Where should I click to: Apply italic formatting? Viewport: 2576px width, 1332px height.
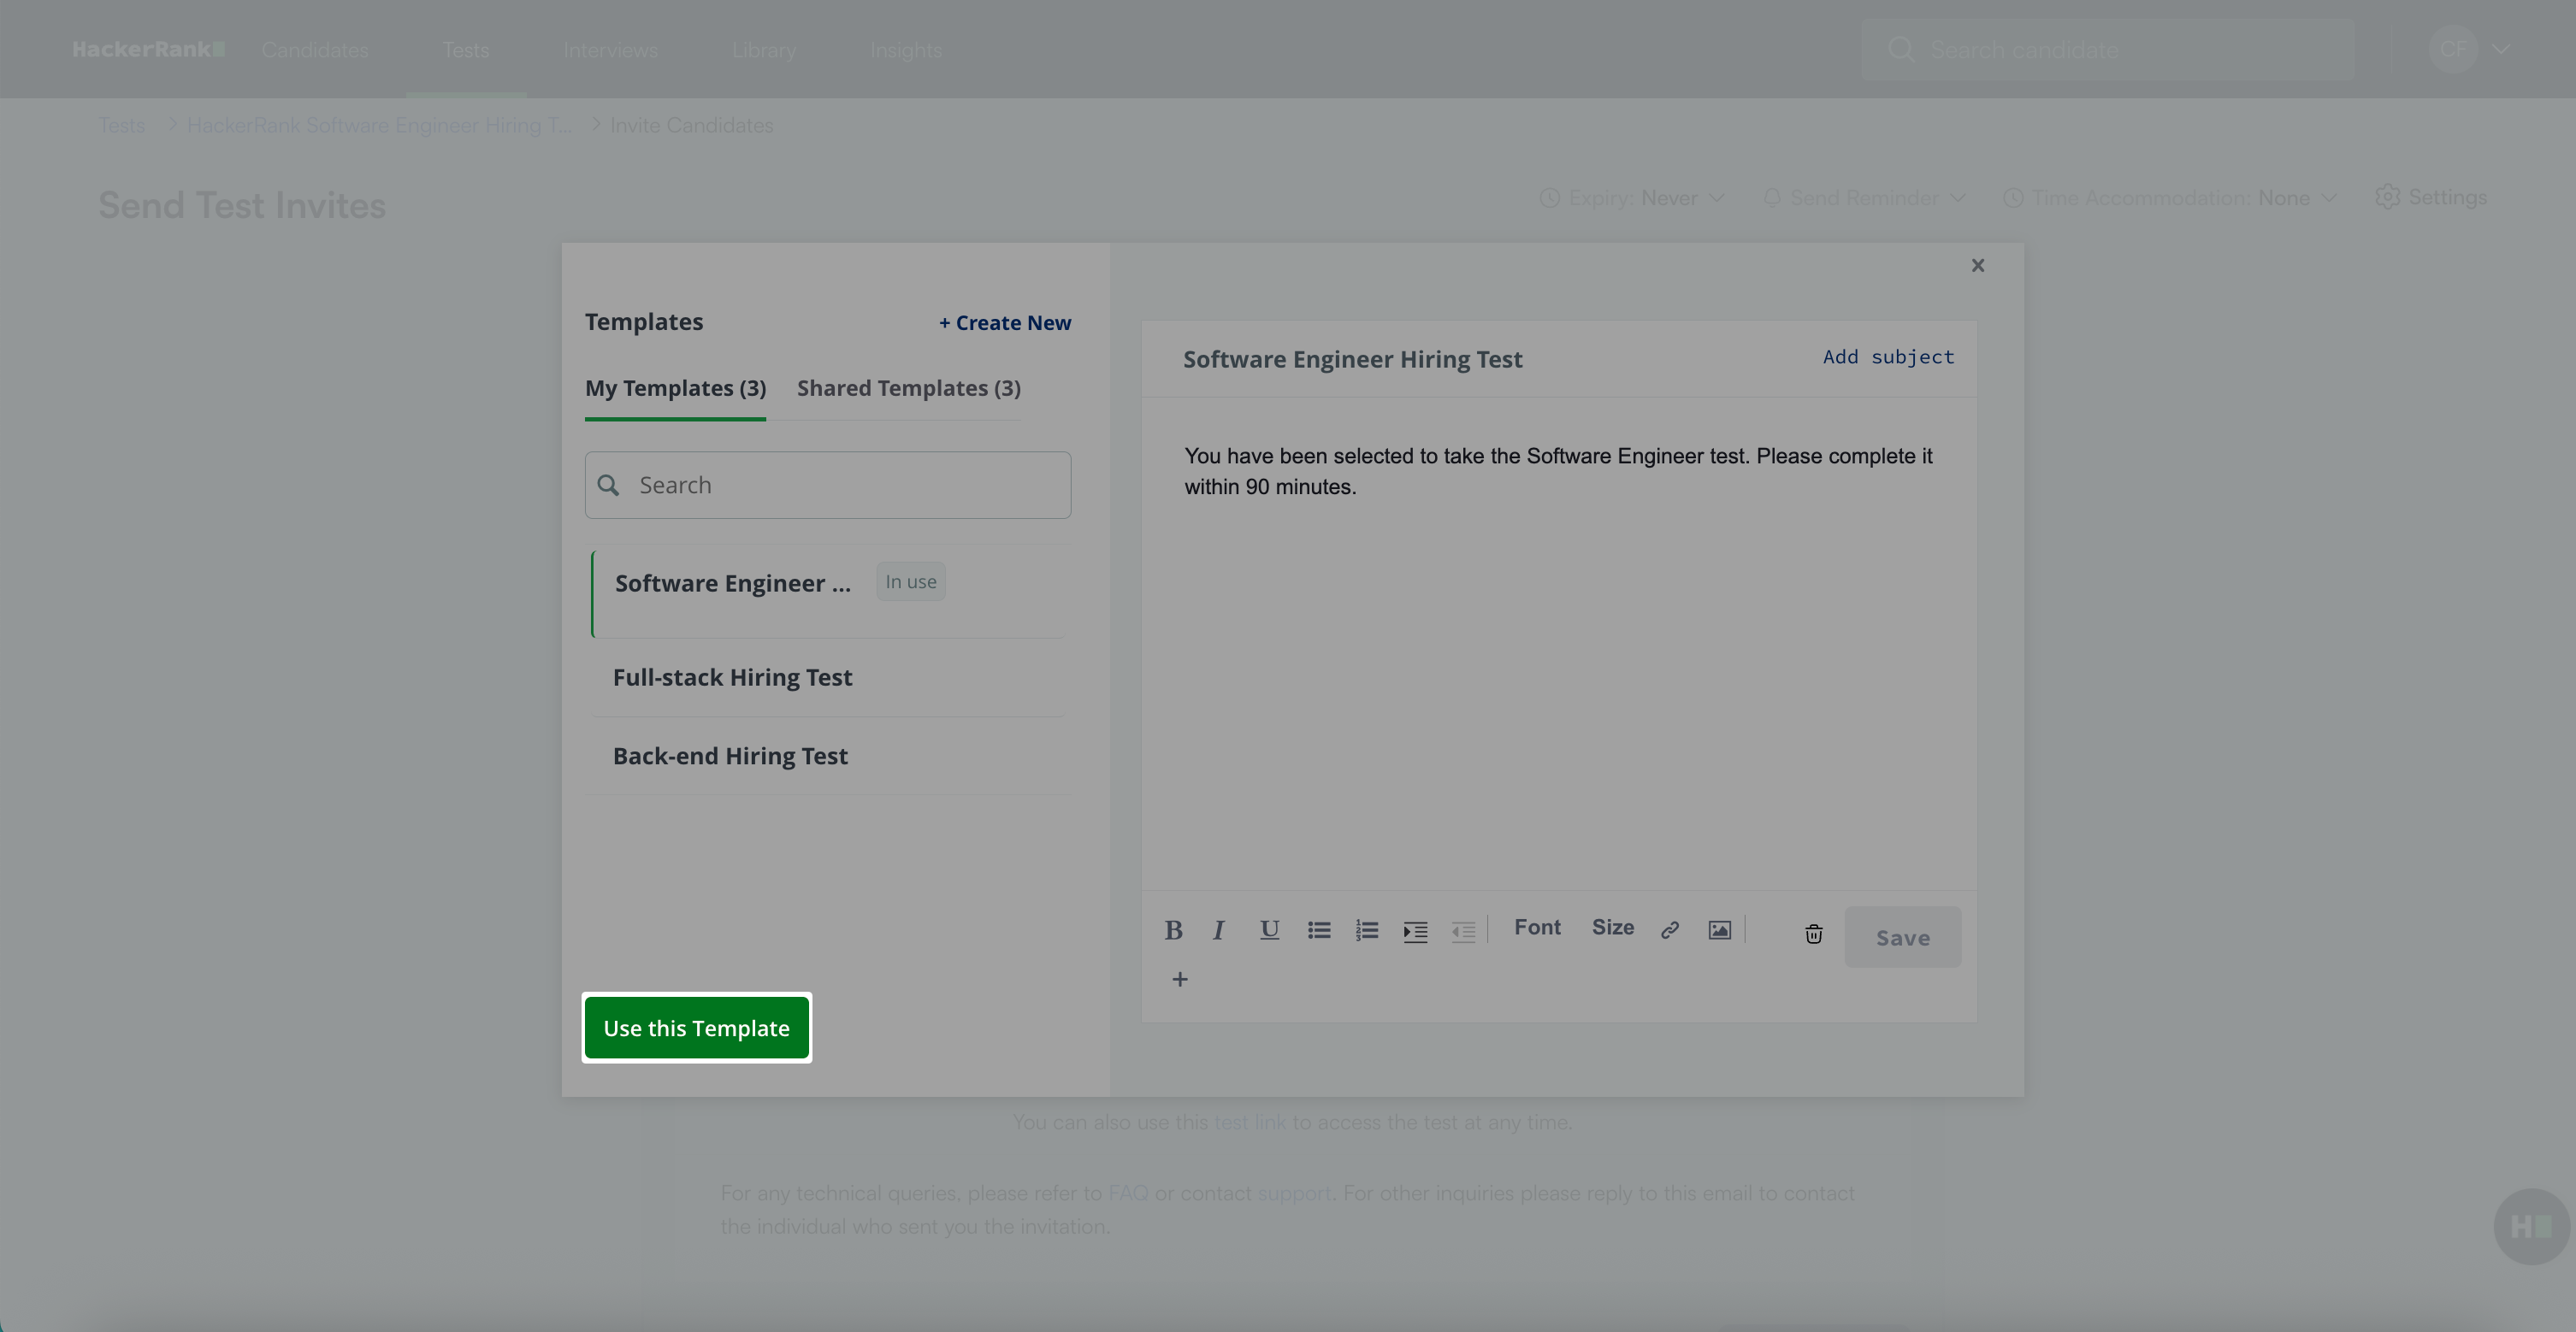click(1218, 930)
